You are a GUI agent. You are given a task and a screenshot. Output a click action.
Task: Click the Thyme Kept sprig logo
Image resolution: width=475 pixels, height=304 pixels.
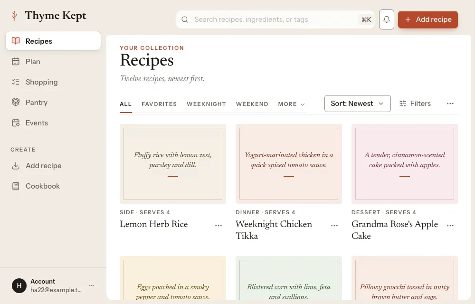click(14, 16)
